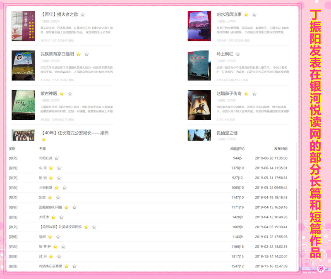Click the yellow star next to 蒙古神医

[x=61, y=93]
